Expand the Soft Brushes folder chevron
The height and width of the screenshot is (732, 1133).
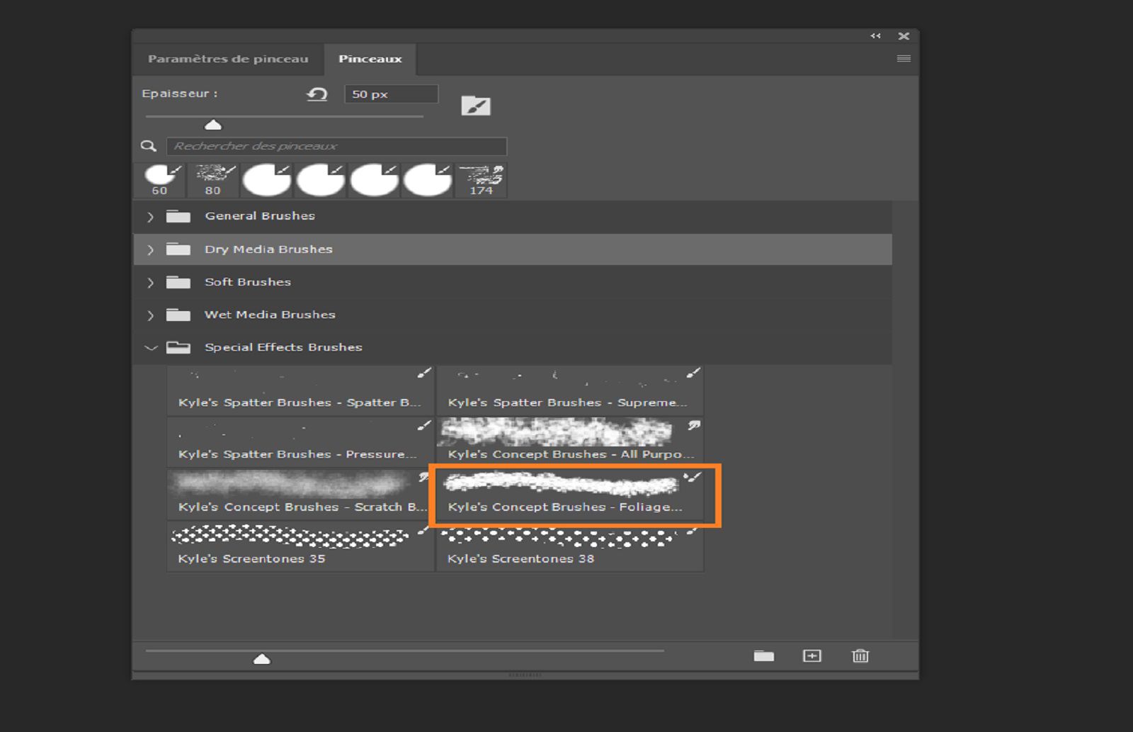pyautogui.click(x=150, y=283)
